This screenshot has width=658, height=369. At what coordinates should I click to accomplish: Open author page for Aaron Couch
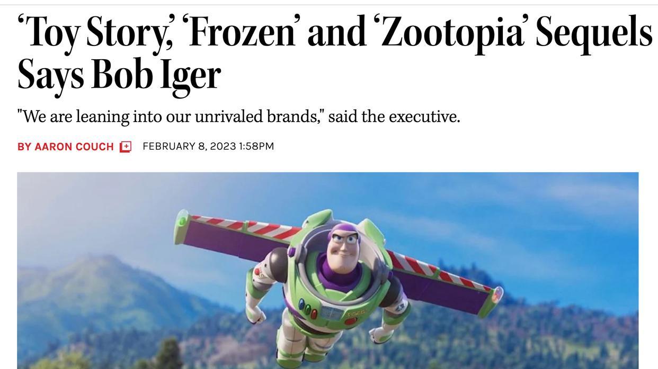[74, 147]
